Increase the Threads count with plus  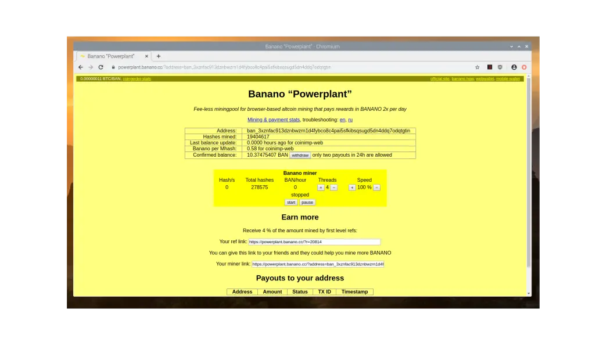[x=321, y=187]
